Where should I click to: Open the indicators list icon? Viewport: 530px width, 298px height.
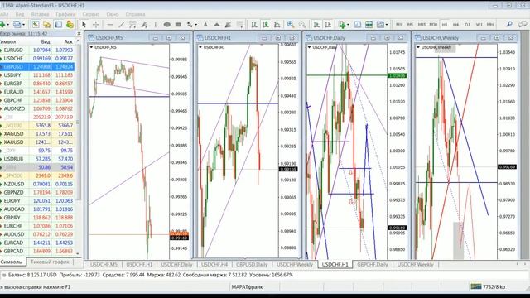[342, 24]
